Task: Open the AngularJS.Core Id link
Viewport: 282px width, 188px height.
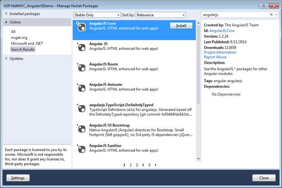Action: 222,31
